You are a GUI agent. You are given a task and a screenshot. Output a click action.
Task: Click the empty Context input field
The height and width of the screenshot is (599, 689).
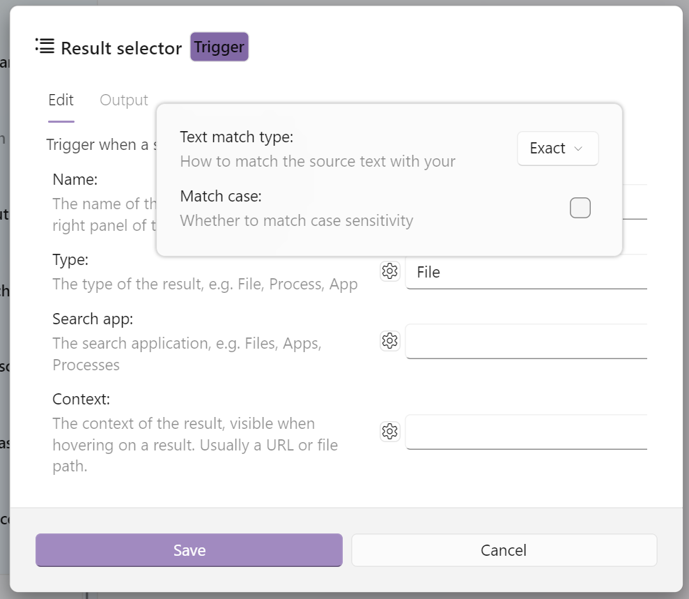pyautogui.click(x=526, y=431)
